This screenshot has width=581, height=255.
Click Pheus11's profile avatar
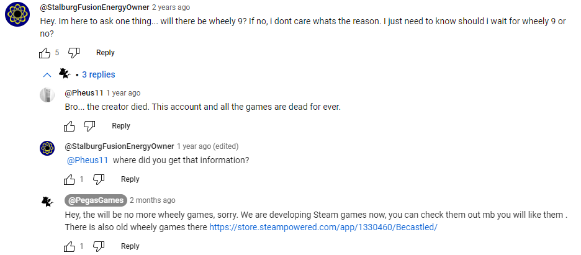coord(47,95)
